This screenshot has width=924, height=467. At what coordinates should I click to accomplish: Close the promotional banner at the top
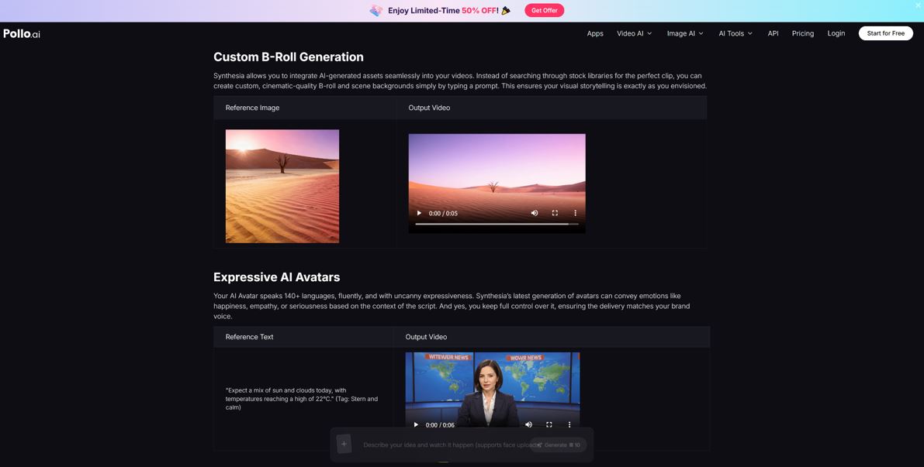click(x=918, y=5)
